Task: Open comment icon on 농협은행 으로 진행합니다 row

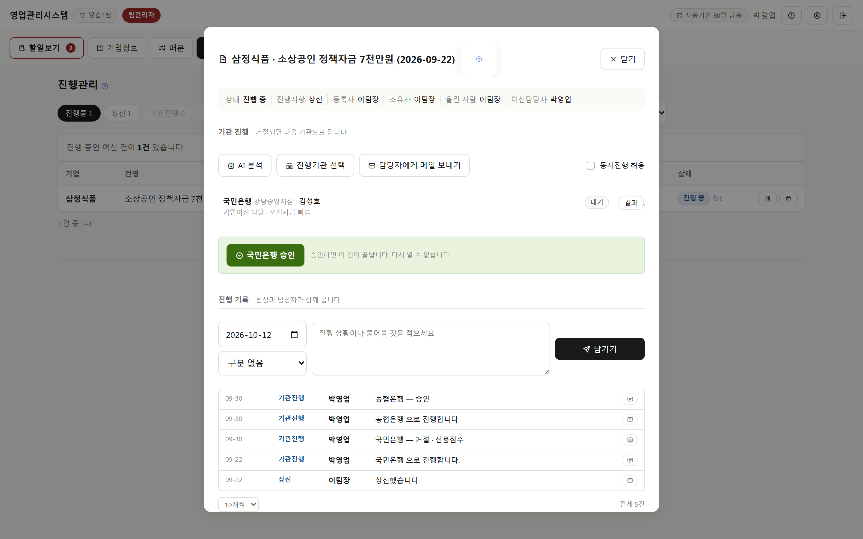Action: pyautogui.click(x=630, y=420)
